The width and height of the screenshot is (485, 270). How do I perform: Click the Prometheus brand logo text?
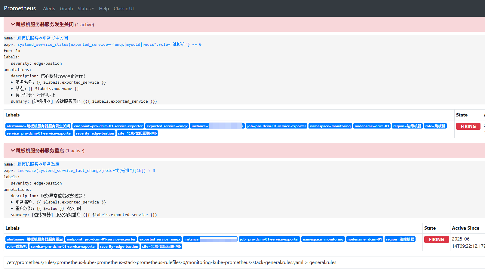tap(20, 8)
